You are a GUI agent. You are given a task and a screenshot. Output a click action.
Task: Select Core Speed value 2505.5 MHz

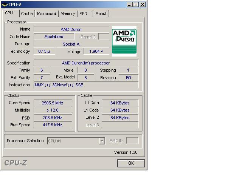[53, 103]
